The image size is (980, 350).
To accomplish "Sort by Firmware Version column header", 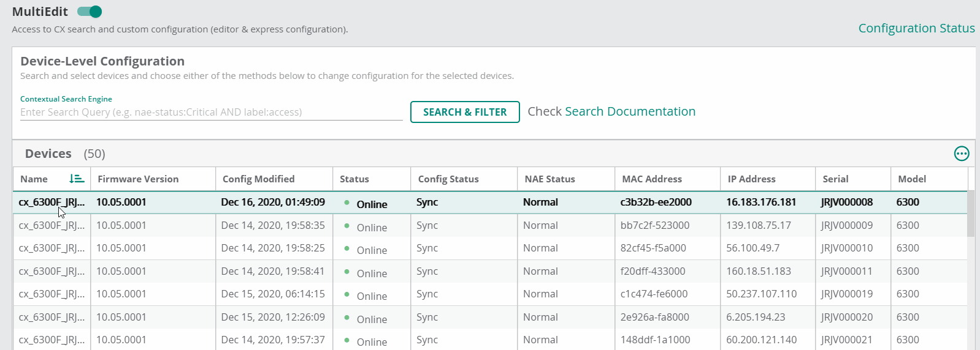I will pyautogui.click(x=138, y=179).
